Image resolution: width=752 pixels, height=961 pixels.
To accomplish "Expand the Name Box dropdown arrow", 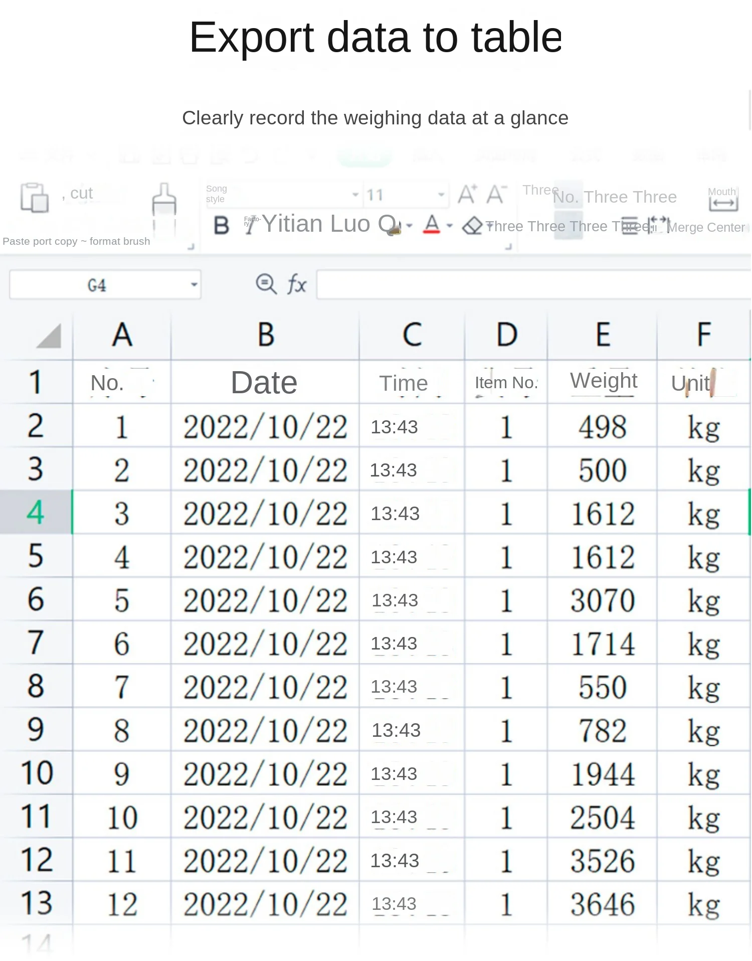I will [194, 285].
